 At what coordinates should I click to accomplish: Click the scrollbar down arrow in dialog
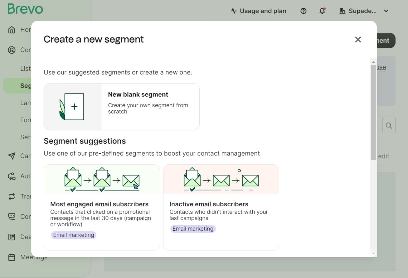pos(373,253)
